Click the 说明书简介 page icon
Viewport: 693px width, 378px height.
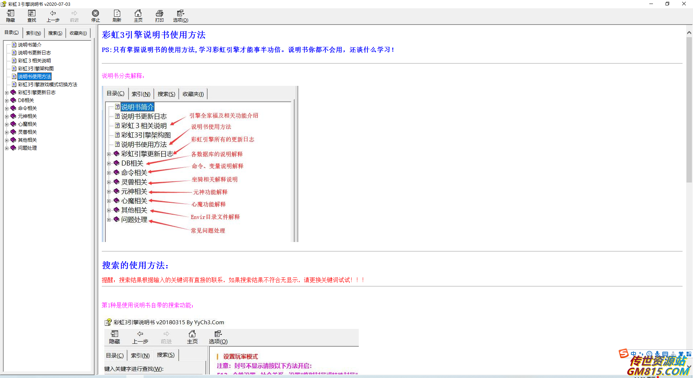[x=14, y=45]
